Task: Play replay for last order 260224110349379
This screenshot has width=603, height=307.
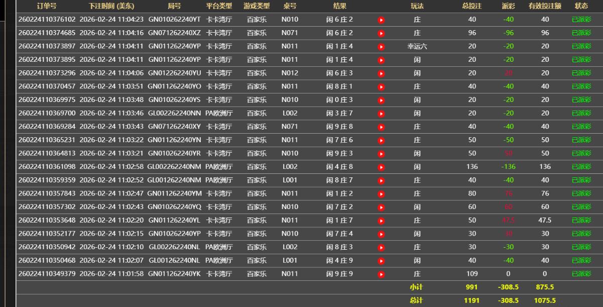Action: click(x=381, y=274)
